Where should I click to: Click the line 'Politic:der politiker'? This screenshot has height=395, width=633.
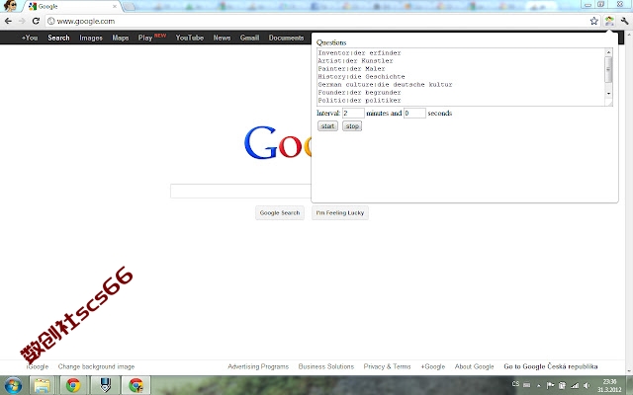point(359,101)
